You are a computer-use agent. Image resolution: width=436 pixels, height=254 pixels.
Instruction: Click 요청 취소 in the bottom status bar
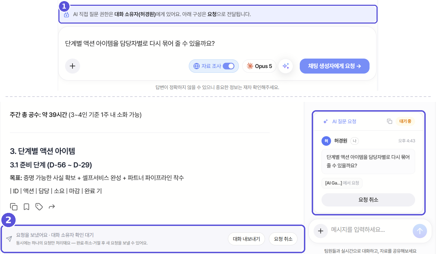coord(283,239)
